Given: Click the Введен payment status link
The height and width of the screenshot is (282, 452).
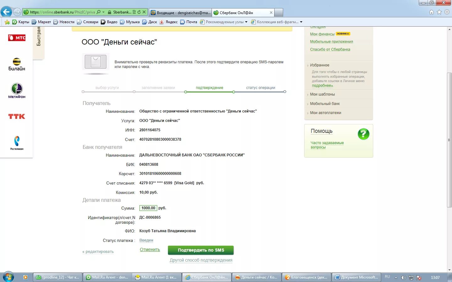Looking at the screenshot, I should [146, 240].
